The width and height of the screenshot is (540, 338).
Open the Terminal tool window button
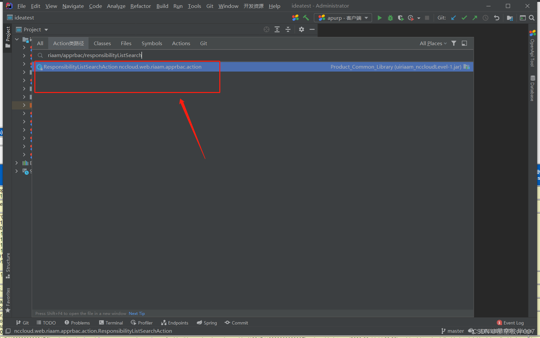111,323
